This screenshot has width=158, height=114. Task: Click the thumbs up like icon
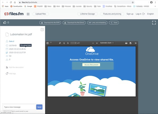click(x=5, y=23)
